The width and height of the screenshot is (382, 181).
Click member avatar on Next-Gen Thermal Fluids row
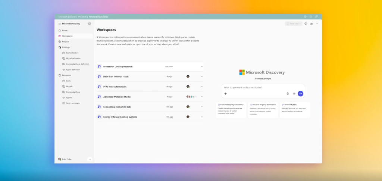(188, 77)
